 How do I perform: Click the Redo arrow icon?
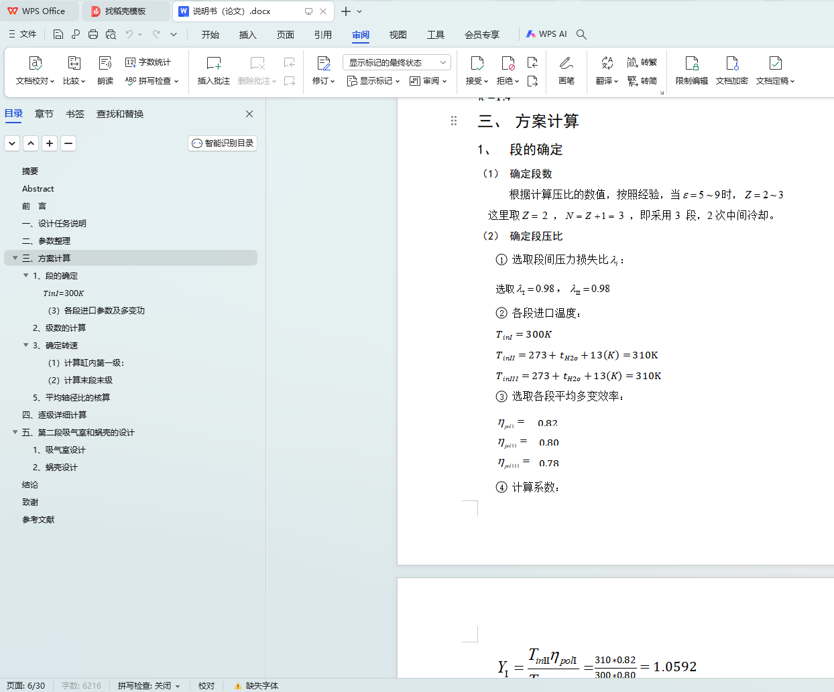point(156,34)
